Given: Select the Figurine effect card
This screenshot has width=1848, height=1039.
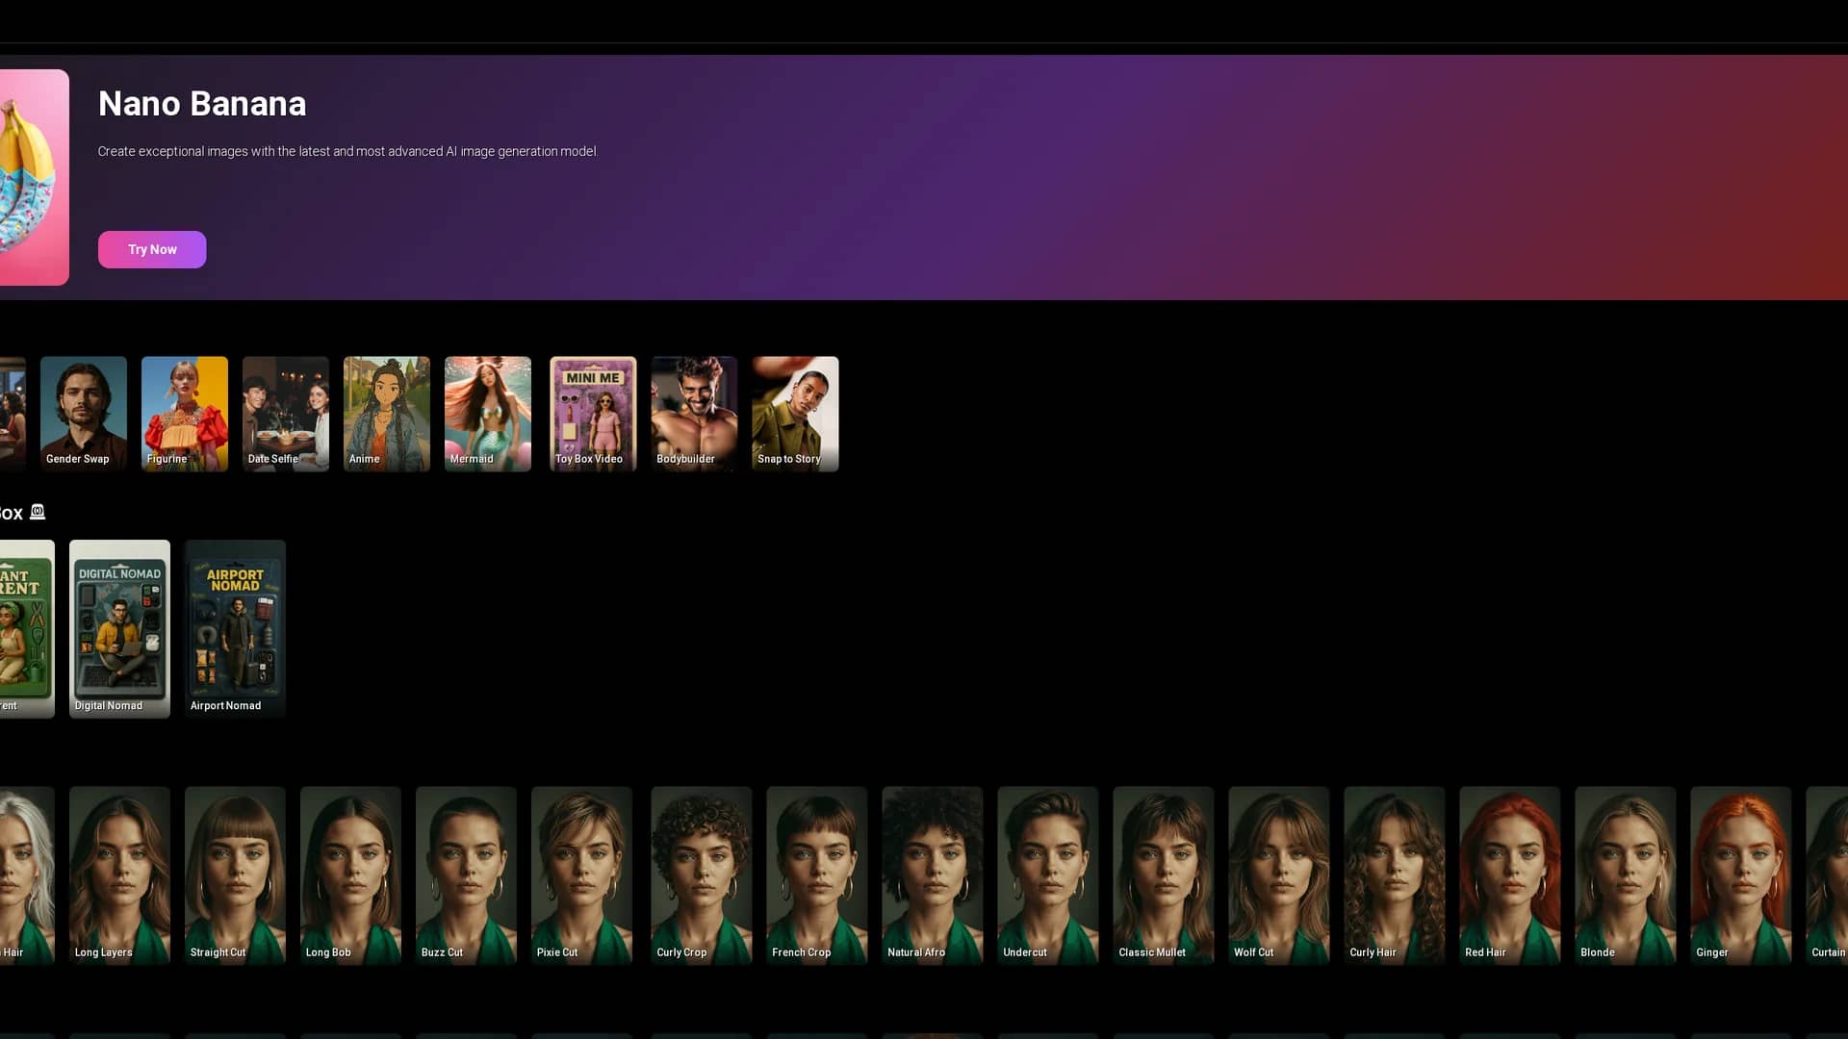Looking at the screenshot, I should click(x=185, y=414).
